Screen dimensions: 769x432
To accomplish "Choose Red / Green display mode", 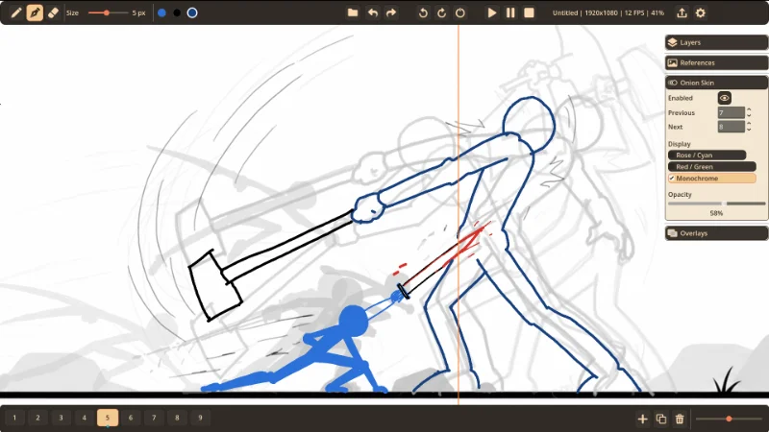I will pos(711,167).
